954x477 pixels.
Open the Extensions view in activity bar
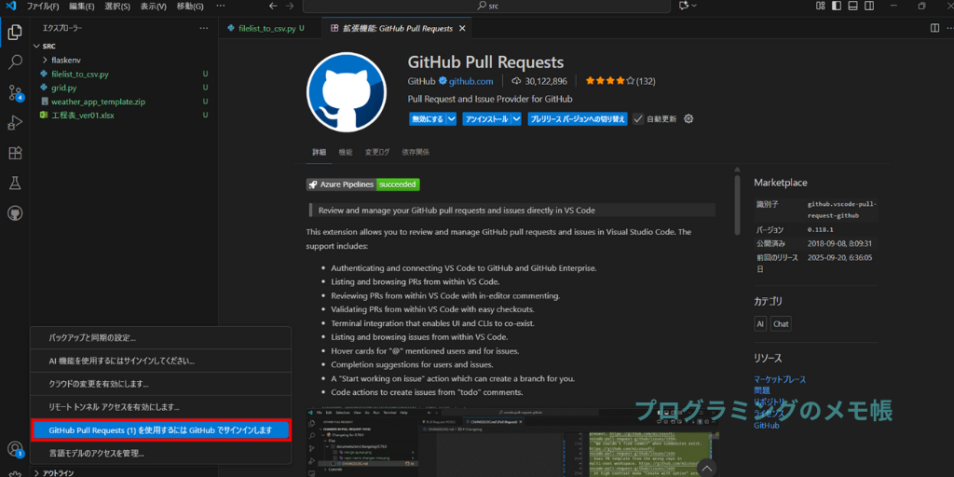(x=15, y=153)
